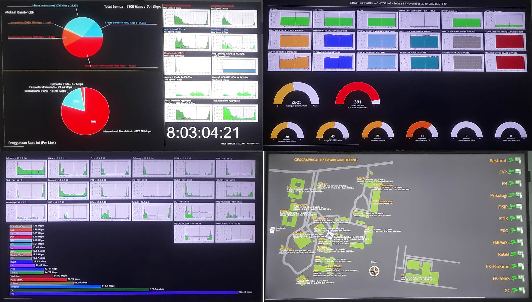Image resolution: width=532 pixels, height=302 pixels.
Task: Click the computer icon next to FK-SBAK
Action: 521,278
